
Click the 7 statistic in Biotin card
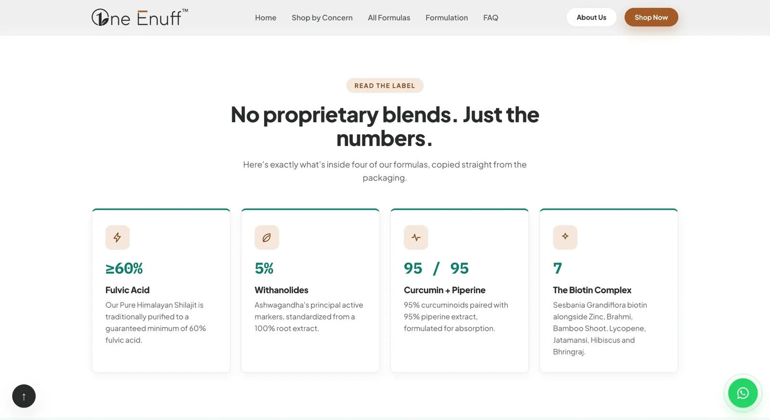click(x=557, y=268)
